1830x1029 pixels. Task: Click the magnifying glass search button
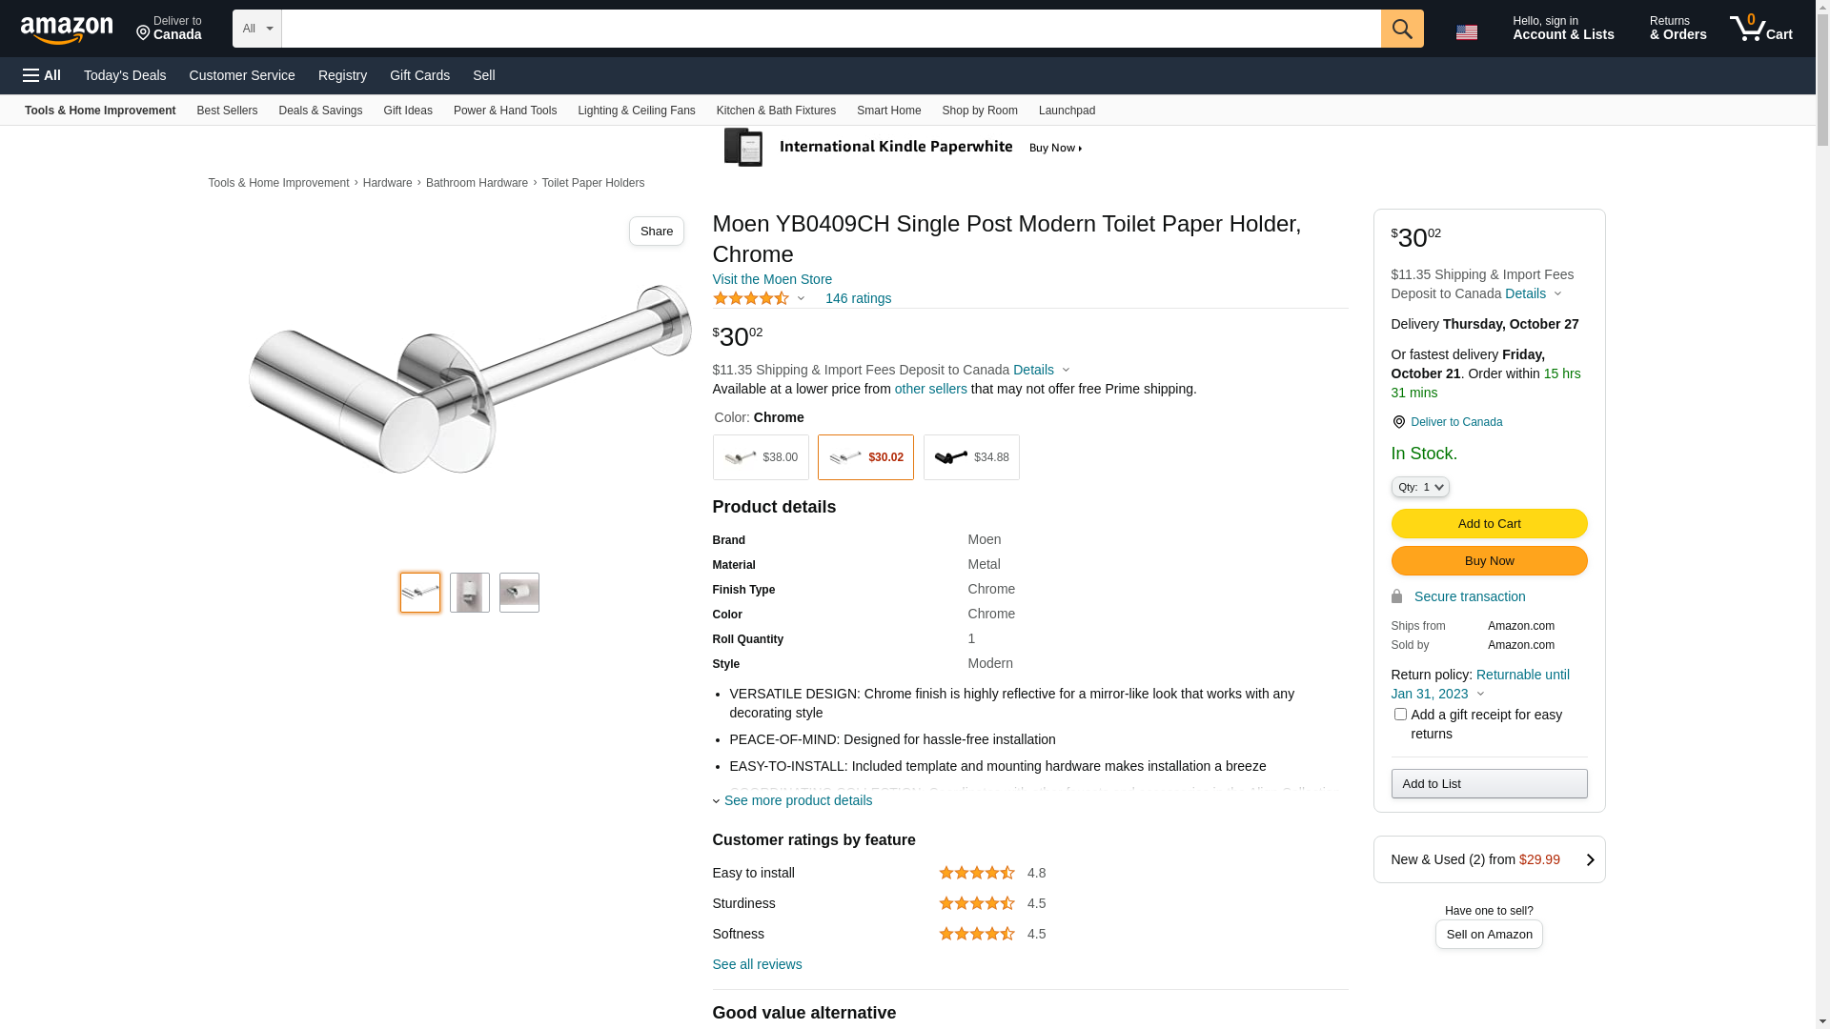(x=1402, y=29)
